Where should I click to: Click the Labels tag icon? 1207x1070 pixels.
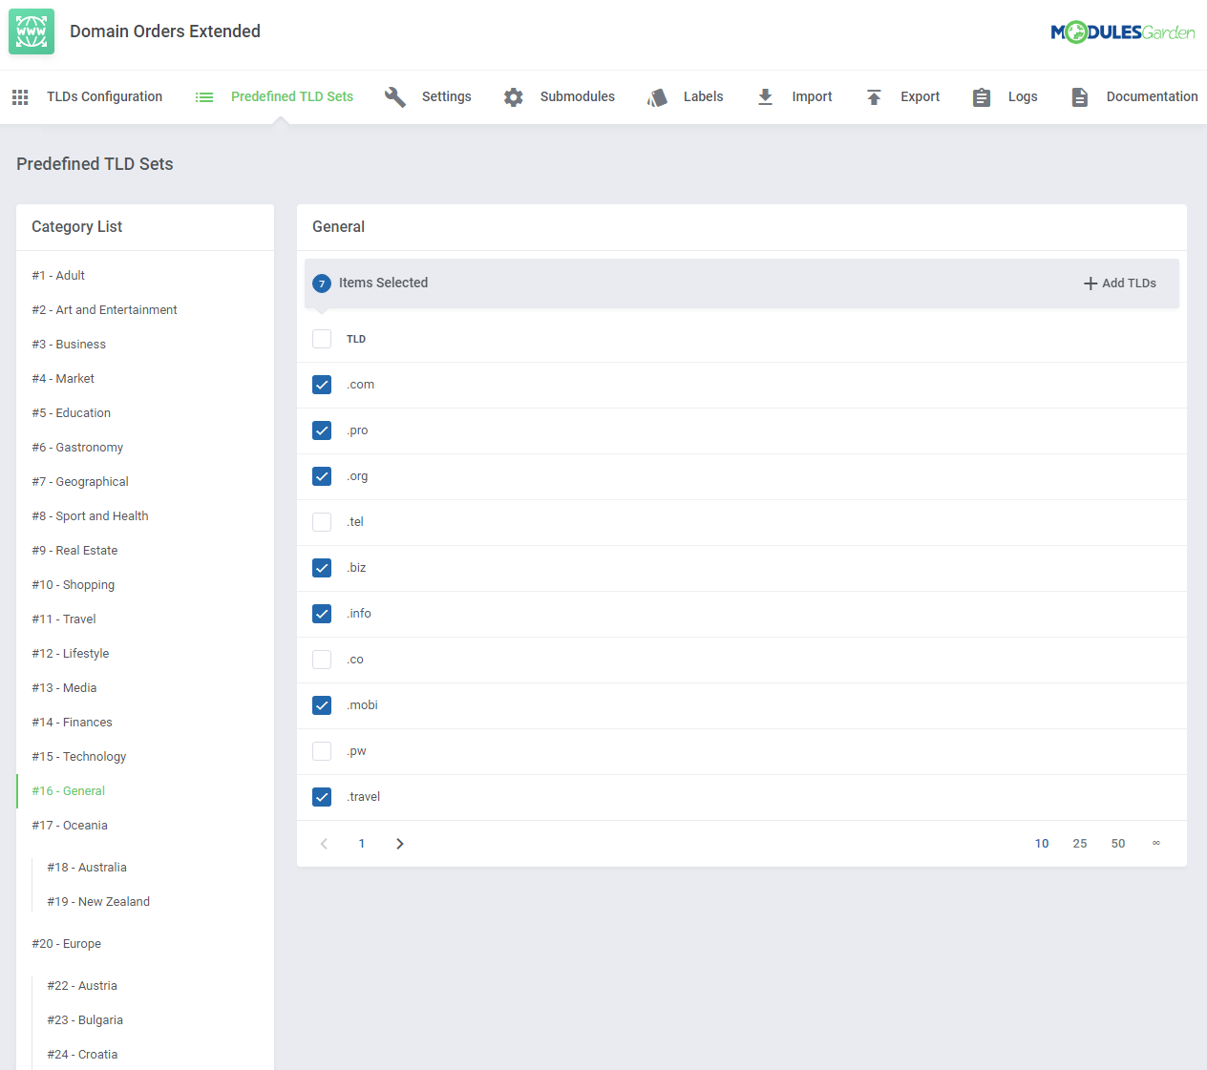click(x=657, y=97)
